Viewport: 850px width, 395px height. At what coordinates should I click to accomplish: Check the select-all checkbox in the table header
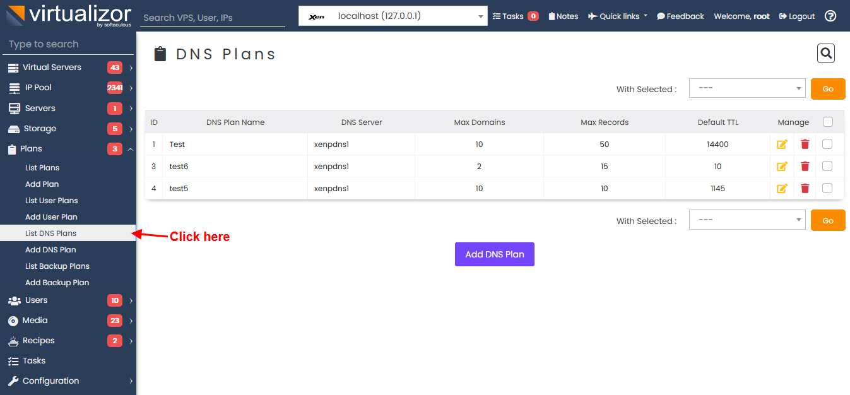pos(828,122)
